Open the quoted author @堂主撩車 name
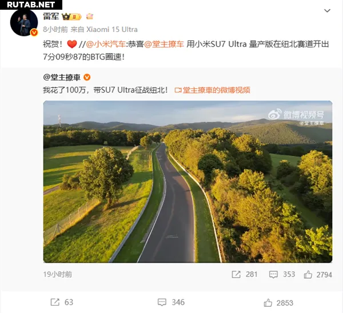 click(62, 77)
